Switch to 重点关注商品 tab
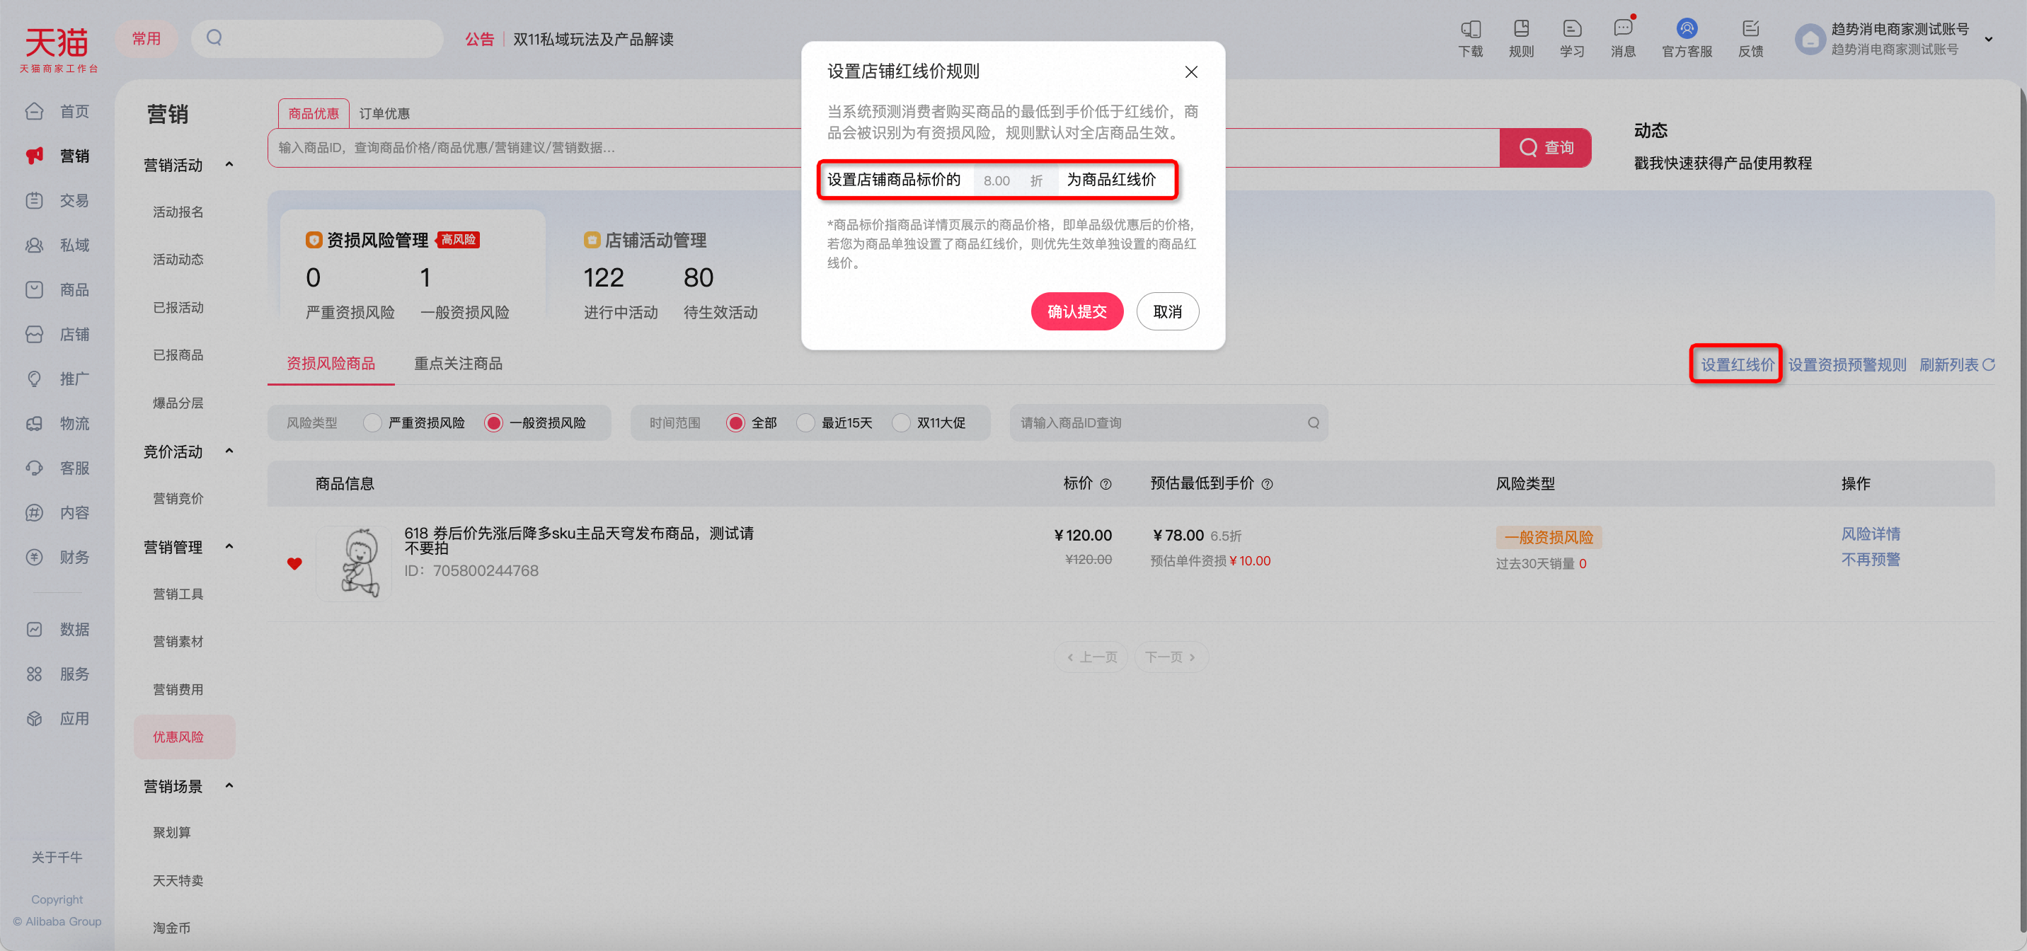2027x951 pixels. click(x=458, y=364)
